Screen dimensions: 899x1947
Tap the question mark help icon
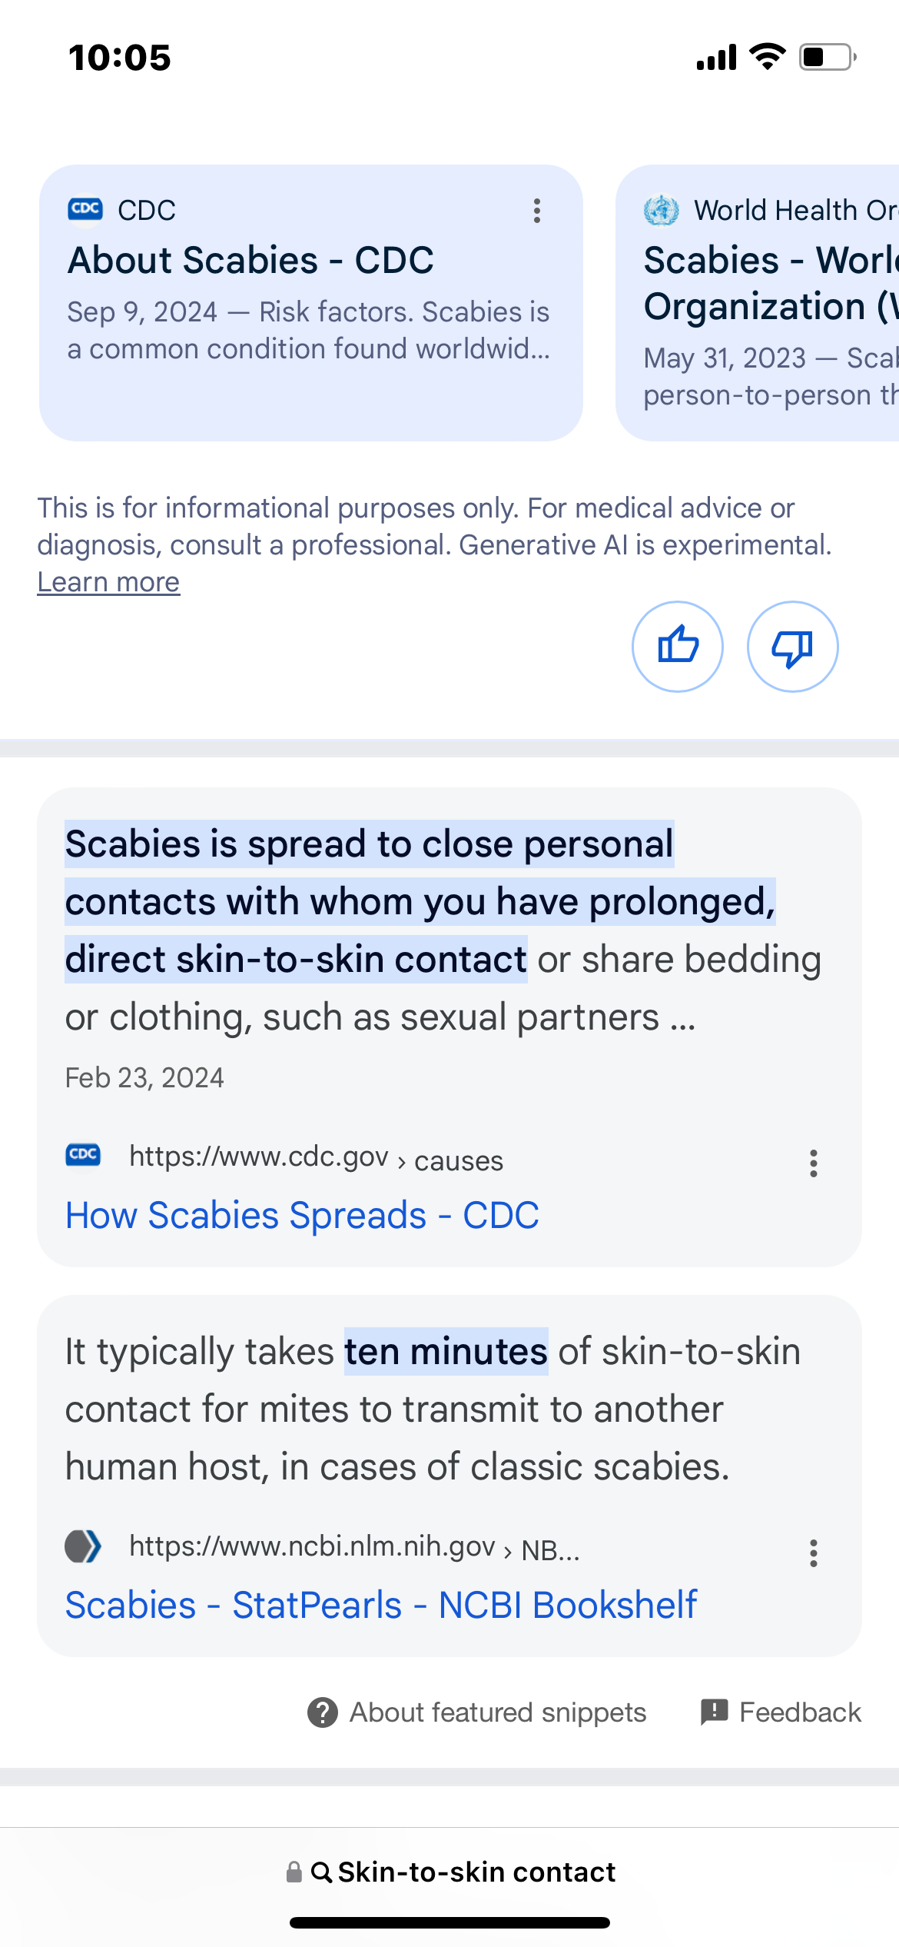[323, 1712]
